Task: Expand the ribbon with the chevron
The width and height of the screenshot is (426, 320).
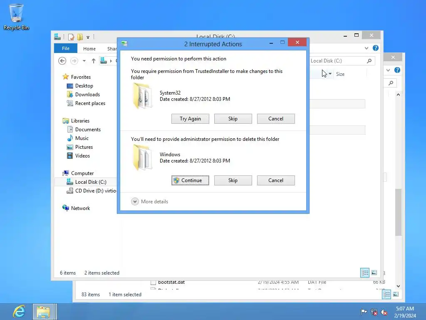Action: pos(367,48)
